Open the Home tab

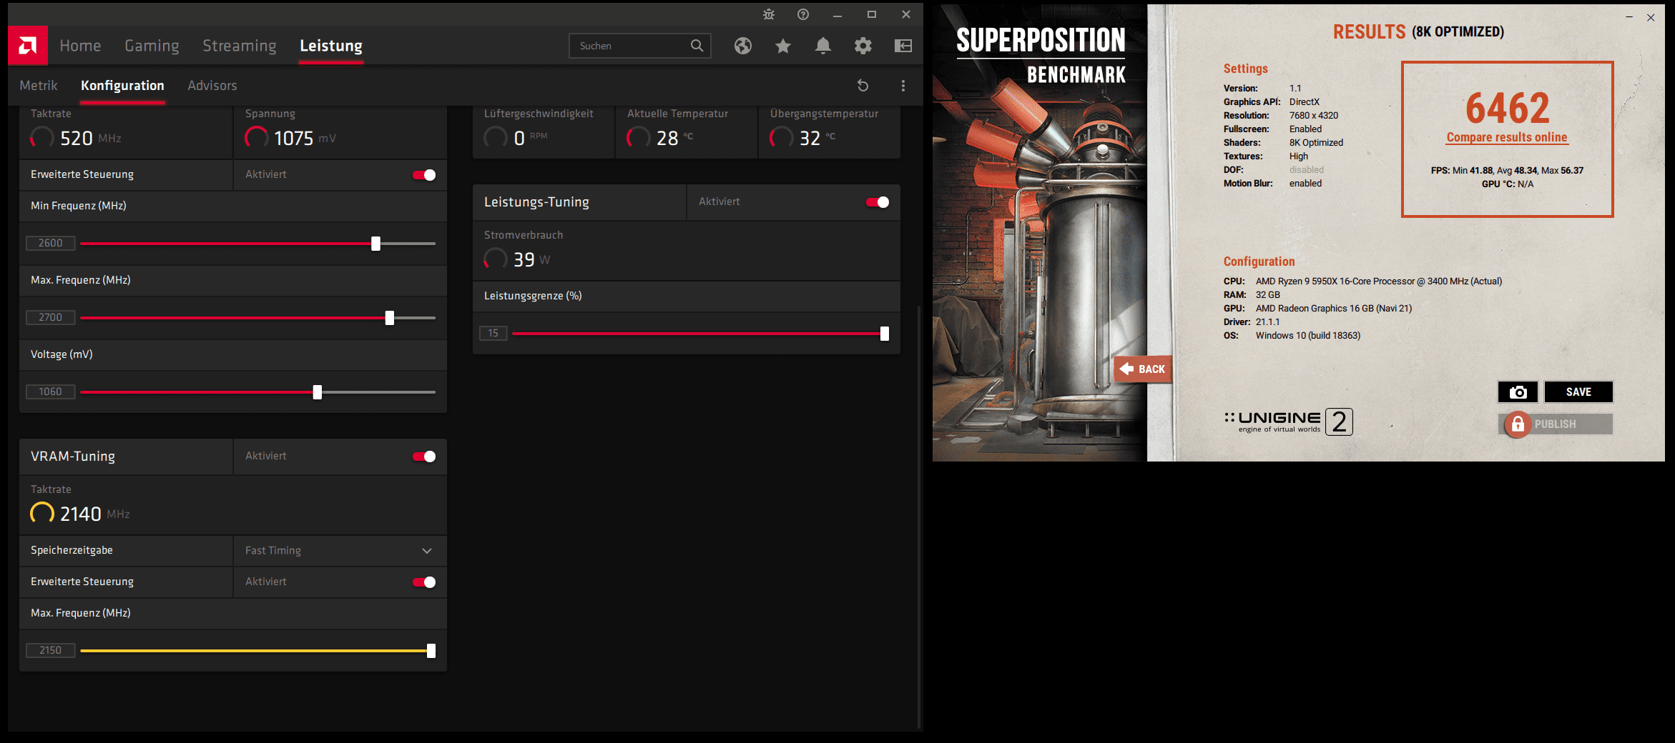click(80, 46)
